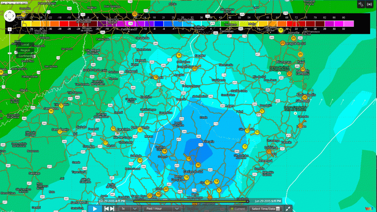Click the timeline slider end handle
Image resolution: width=377 pixels, height=212 pixels.
click(x=247, y=201)
